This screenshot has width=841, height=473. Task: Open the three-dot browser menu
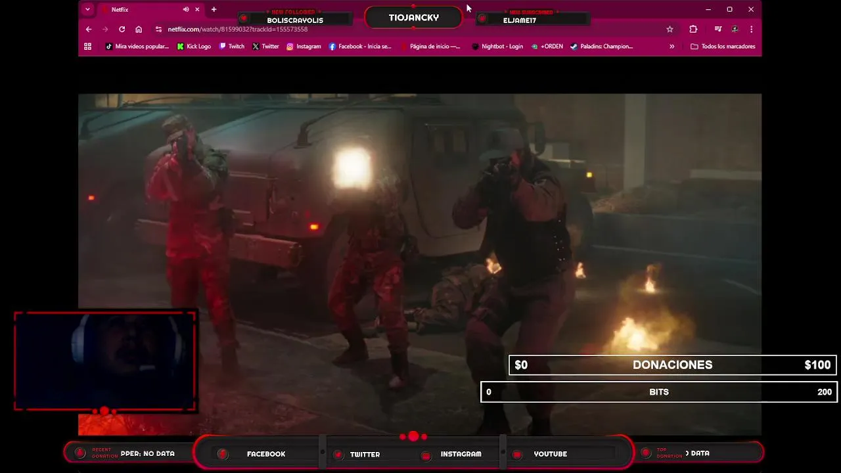point(751,29)
